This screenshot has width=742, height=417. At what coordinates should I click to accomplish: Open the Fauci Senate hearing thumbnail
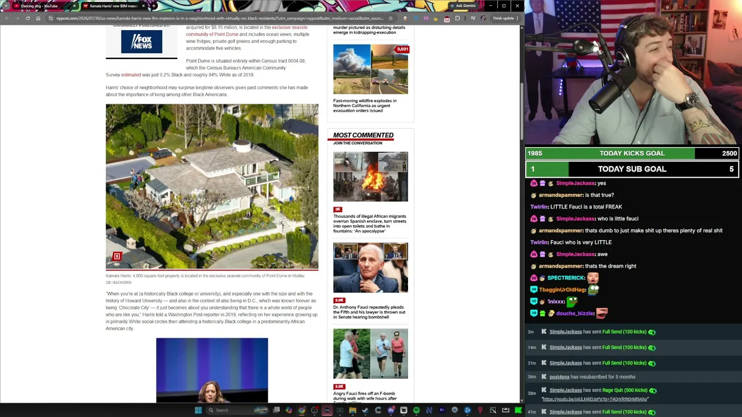pyautogui.click(x=370, y=268)
